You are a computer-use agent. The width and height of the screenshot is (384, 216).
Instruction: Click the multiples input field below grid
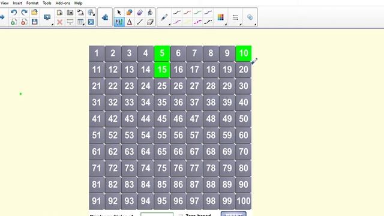coord(157,214)
